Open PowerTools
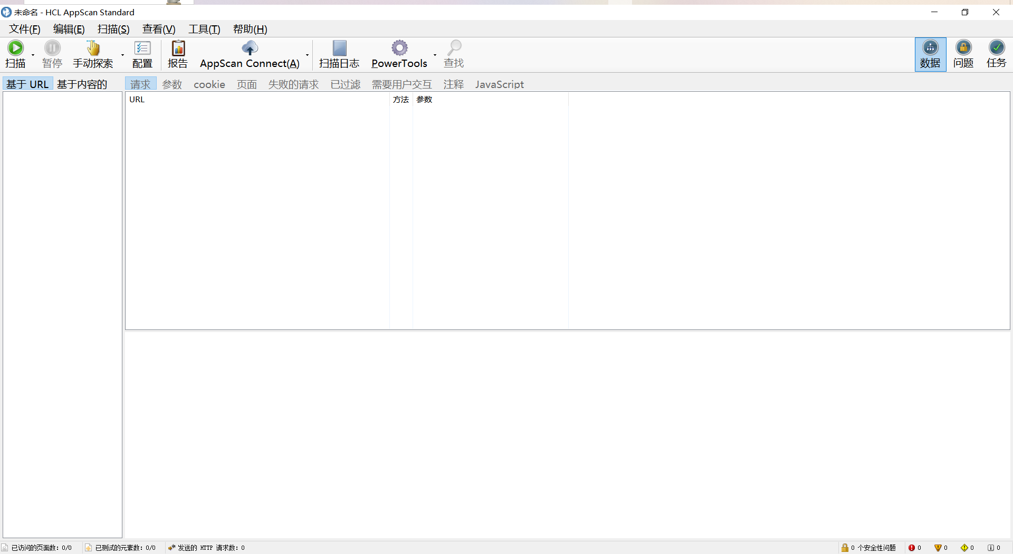The image size is (1013, 554). (x=399, y=54)
